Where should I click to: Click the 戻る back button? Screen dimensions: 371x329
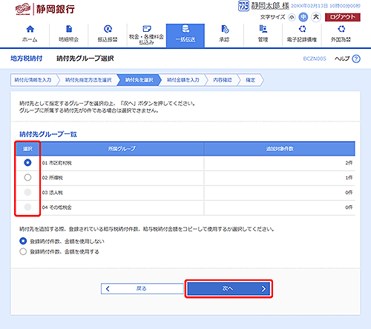coord(142,288)
